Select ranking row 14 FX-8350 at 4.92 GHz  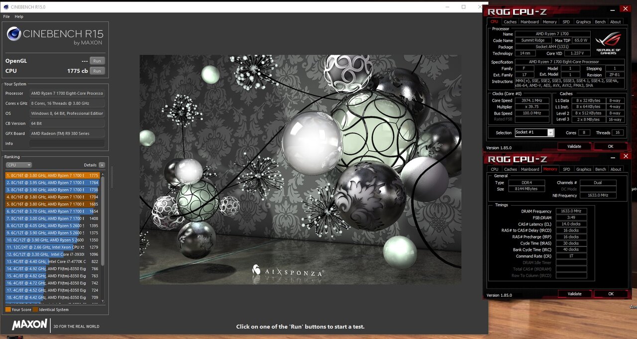click(x=53, y=269)
